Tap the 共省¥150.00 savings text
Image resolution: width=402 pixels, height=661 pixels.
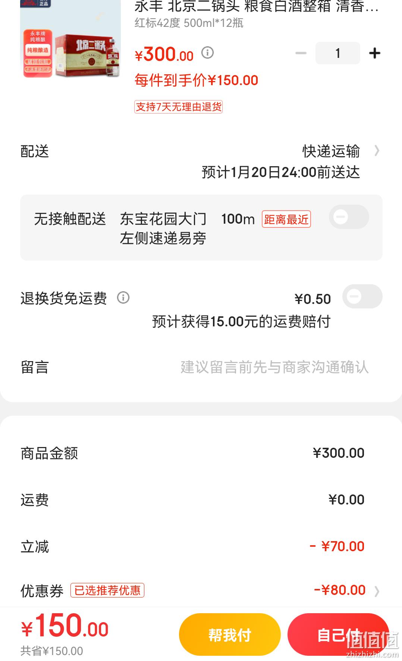click(52, 651)
